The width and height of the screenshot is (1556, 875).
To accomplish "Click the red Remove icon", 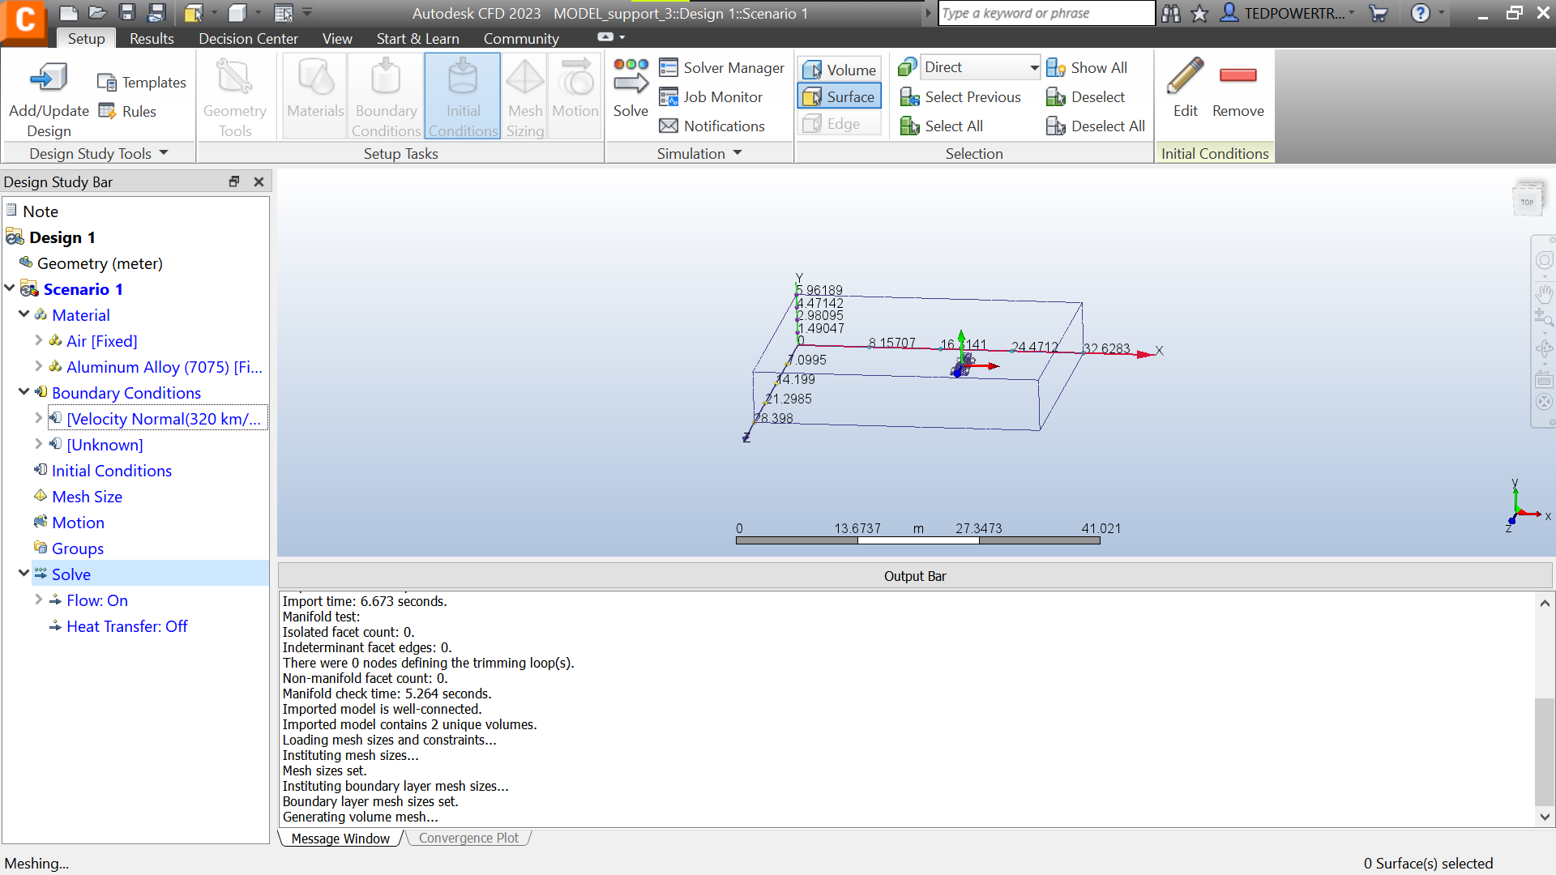I will (x=1238, y=75).
